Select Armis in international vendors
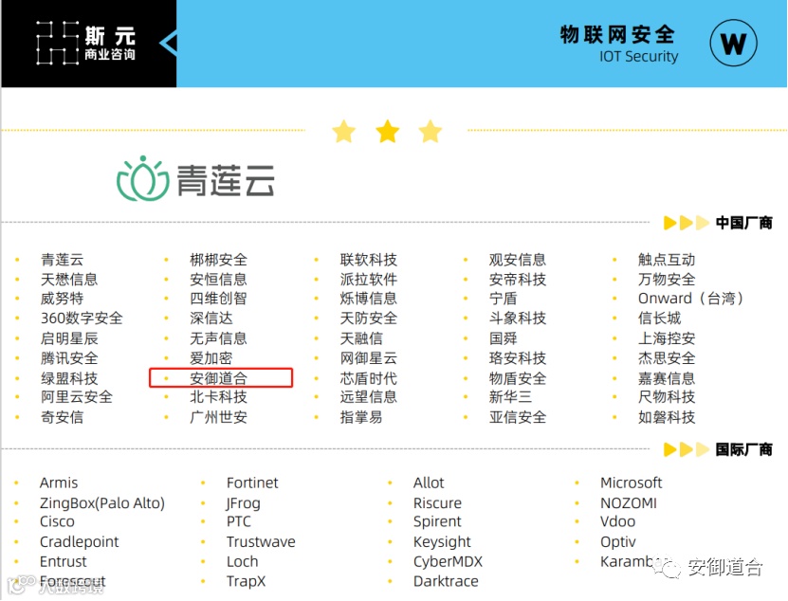This screenshot has width=788, height=601. pos(59,483)
